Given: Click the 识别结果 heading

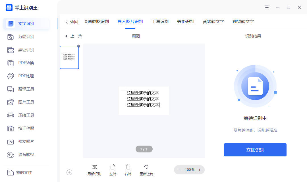Looking at the screenshot, I should [x=253, y=36].
